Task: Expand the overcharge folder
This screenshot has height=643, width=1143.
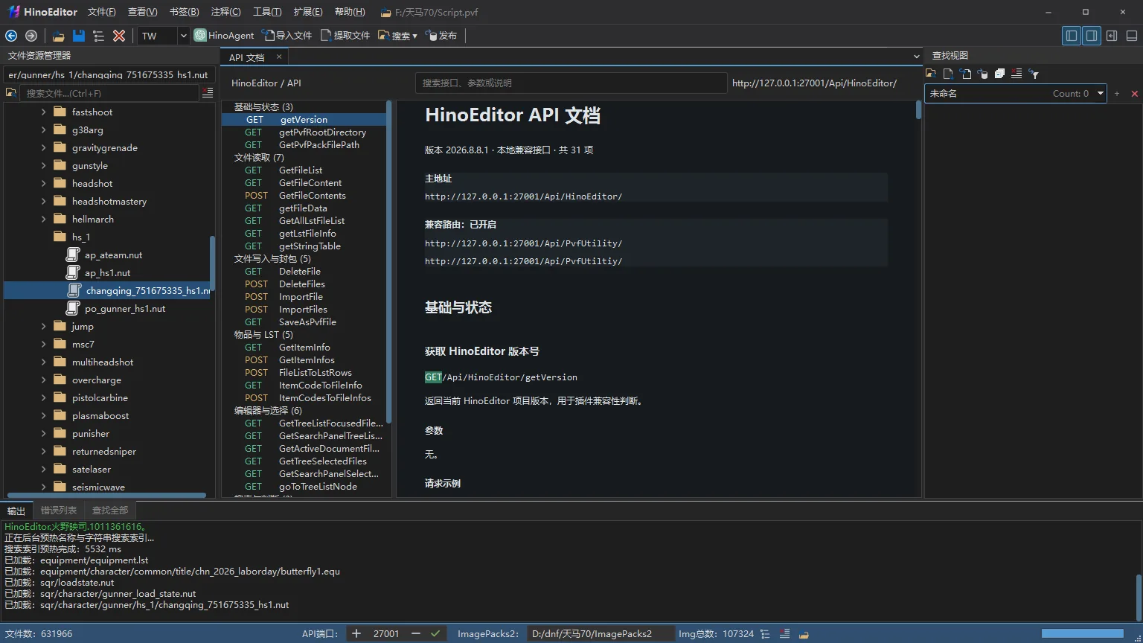Action: tap(43, 380)
